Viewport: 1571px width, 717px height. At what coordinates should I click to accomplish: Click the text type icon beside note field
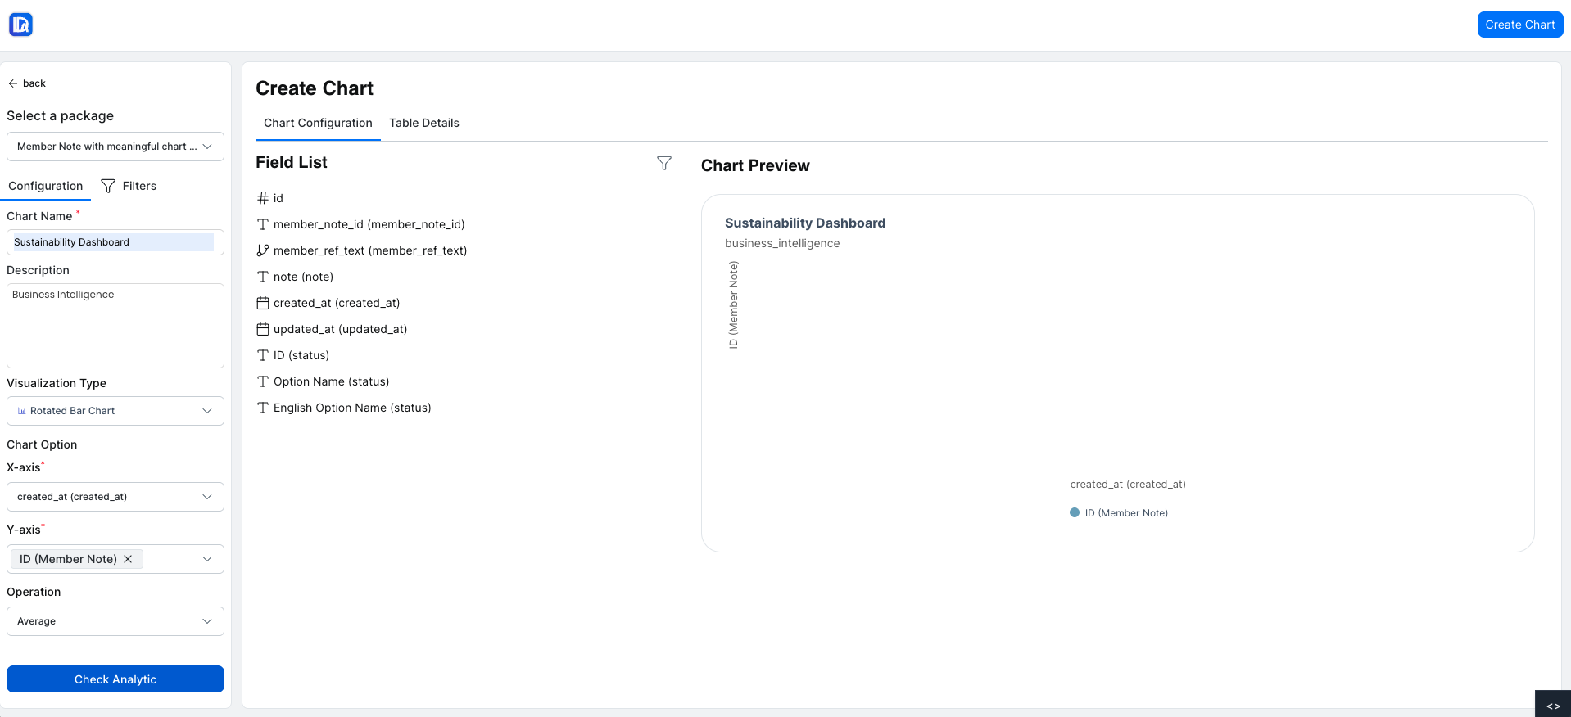(262, 277)
